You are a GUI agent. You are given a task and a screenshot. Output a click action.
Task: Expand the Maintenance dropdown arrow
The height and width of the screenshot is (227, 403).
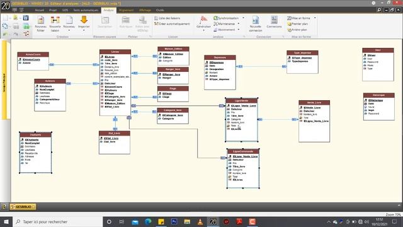(x=239, y=24)
